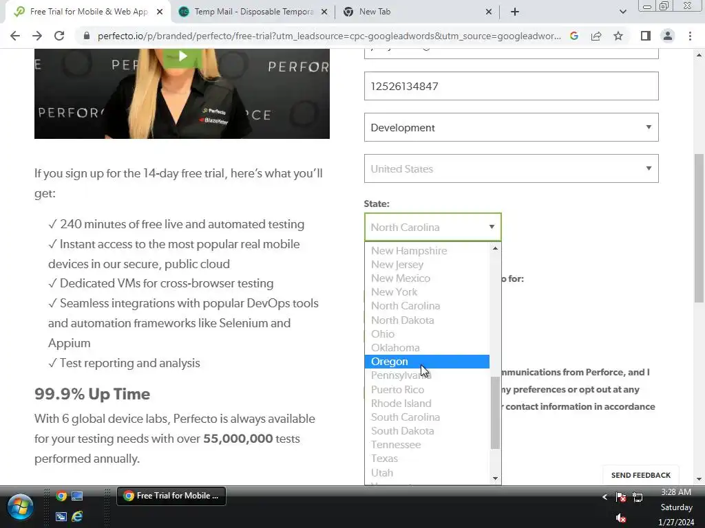705x528 pixels.
Task: Click the SEND FEEDBACK button
Action: pyautogui.click(x=641, y=475)
